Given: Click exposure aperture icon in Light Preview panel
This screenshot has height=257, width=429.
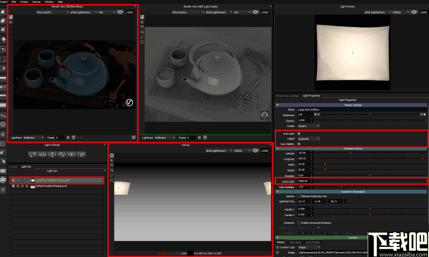Looking at the screenshot, I should coord(414,12).
